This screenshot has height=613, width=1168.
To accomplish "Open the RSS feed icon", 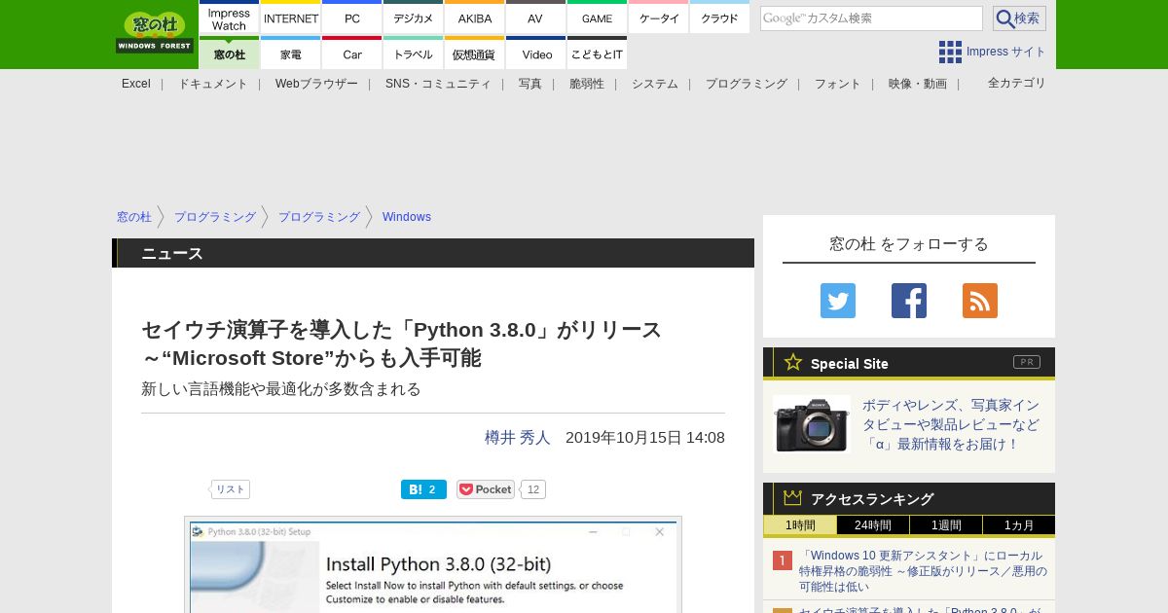I will click(980, 301).
